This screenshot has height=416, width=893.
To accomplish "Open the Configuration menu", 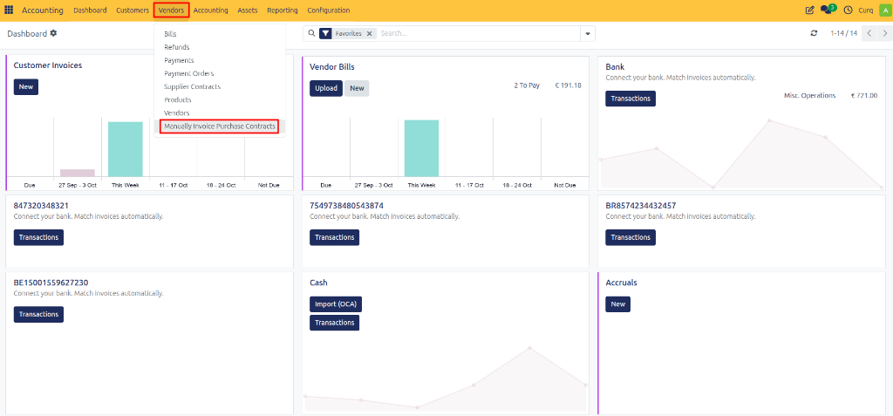I will (x=329, y=10).
